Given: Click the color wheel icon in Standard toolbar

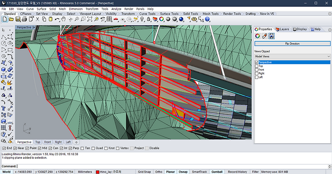Looking at the screenshot, I should [161, 19].
